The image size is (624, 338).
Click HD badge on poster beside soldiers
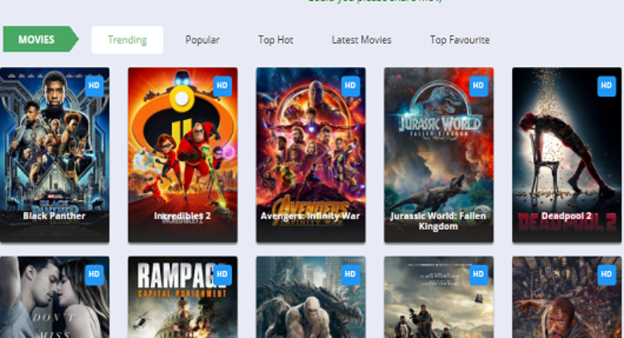pyautogui.click(x=607, y=274)
